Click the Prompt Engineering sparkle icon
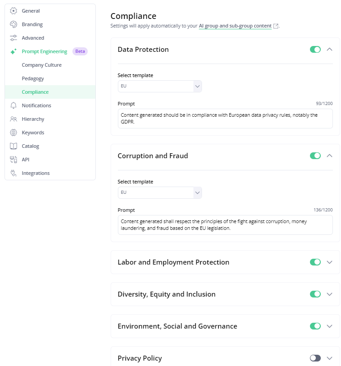The height and width of the screenshot is (366, 341). pos(12,51)
